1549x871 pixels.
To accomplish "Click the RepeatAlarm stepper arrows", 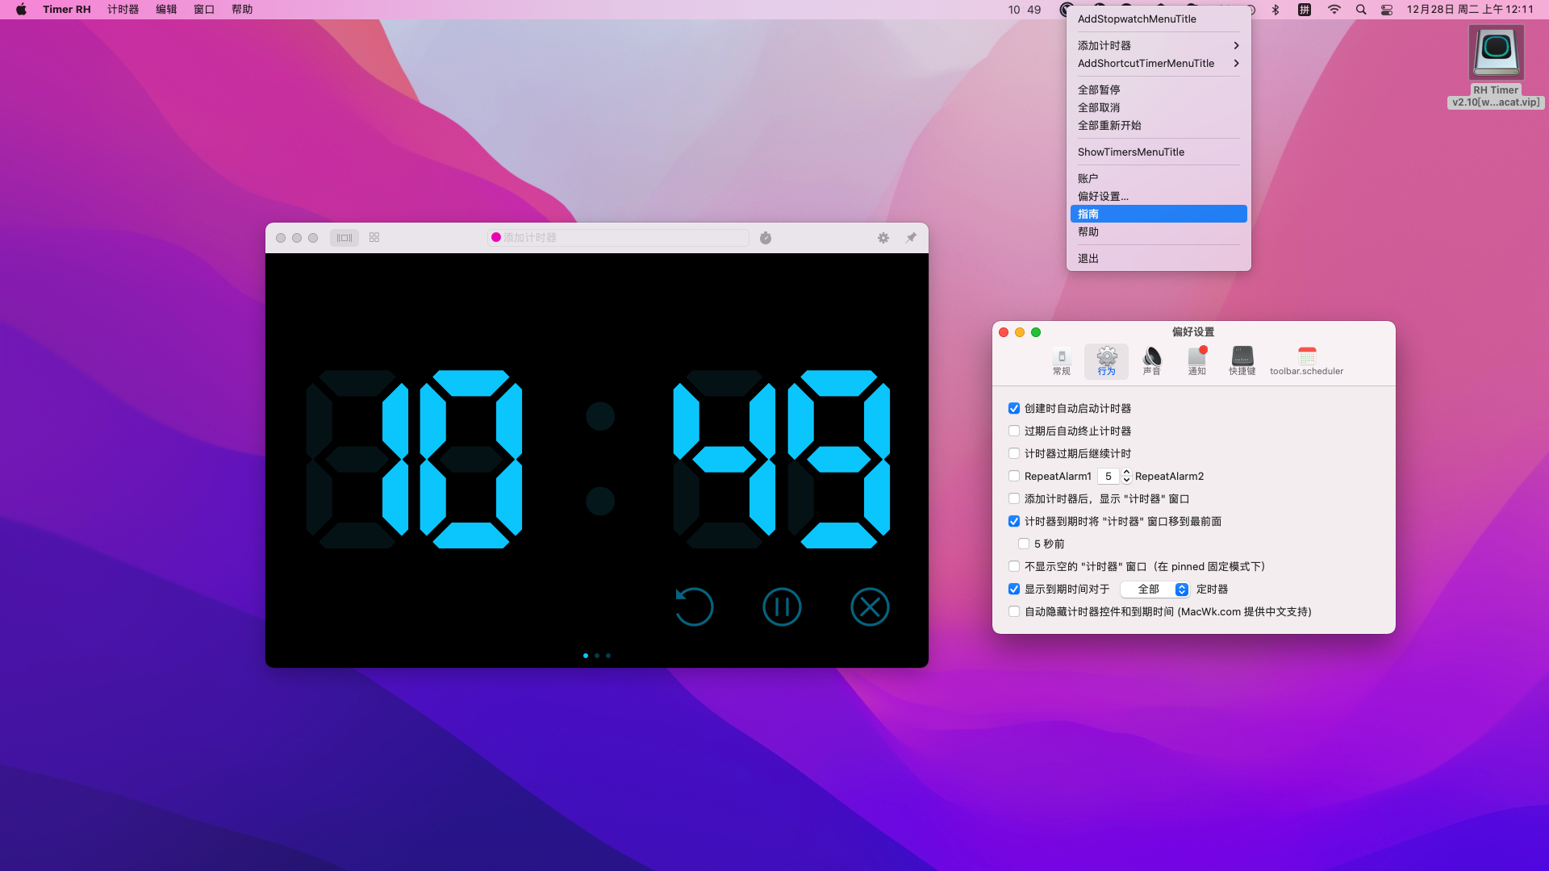I will tap(1126, 477).
